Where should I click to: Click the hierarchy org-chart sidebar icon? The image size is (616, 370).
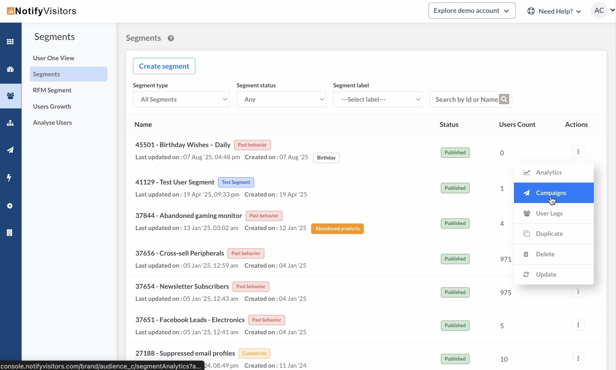coord(10,123)
